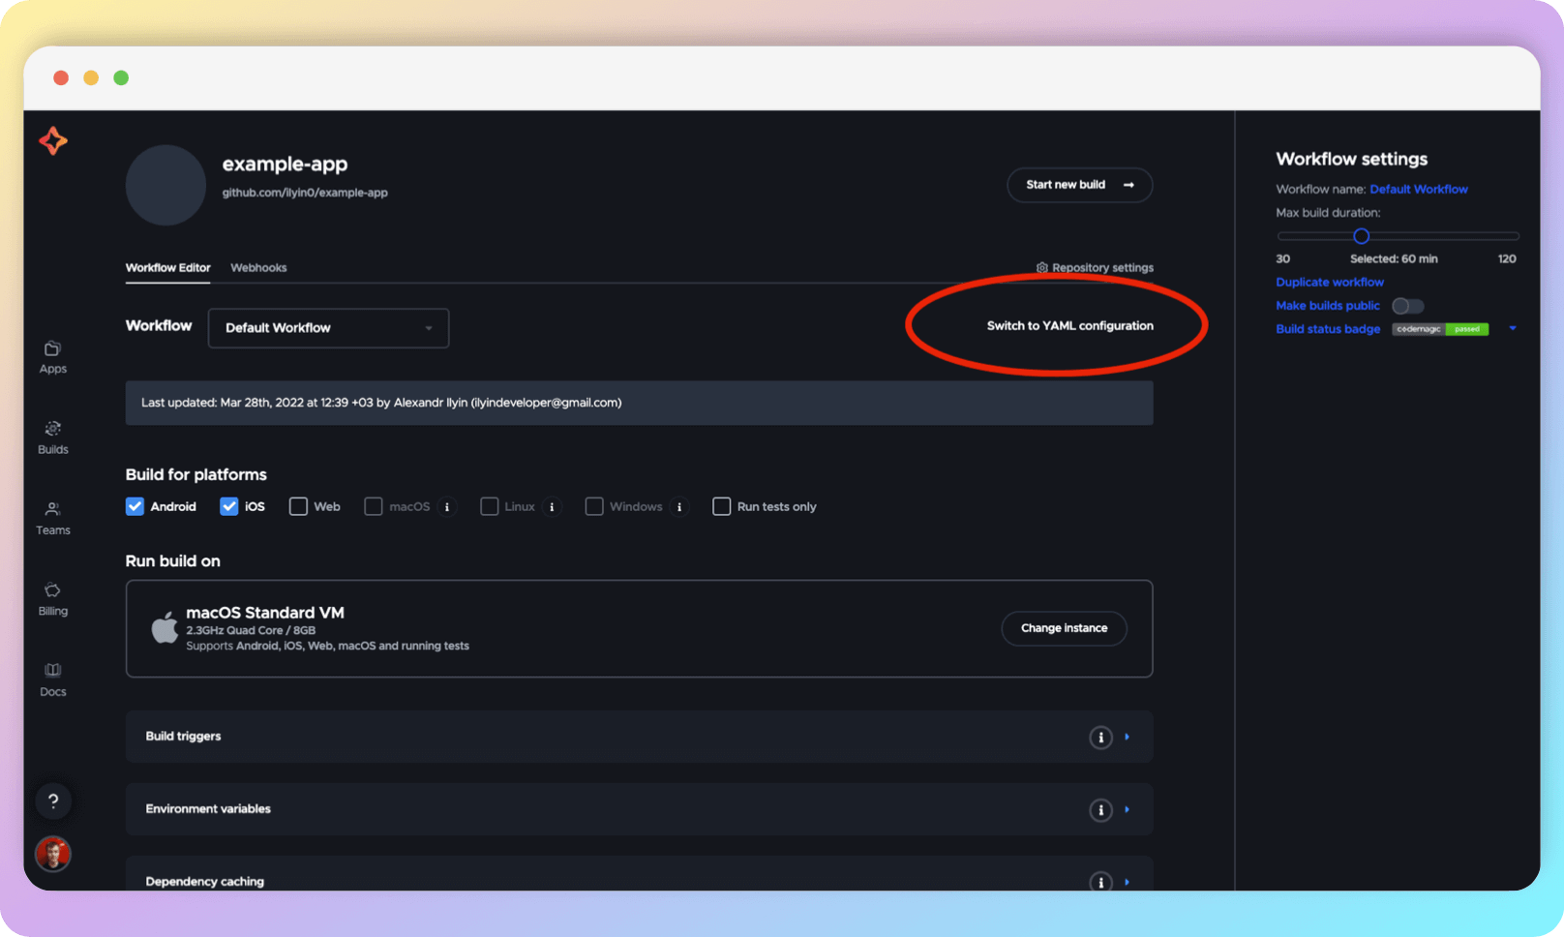
Task: Enable the Make builds public toggle
Action: pyautogui.click(x=1407, y=306)
